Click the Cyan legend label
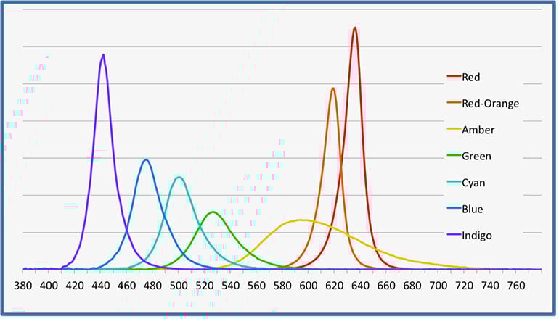The width and height of the screenshot is (559, 319). [x=473, y=183]
